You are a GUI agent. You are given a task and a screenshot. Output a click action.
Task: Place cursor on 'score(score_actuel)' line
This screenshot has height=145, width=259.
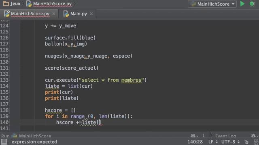click(72, 68)
